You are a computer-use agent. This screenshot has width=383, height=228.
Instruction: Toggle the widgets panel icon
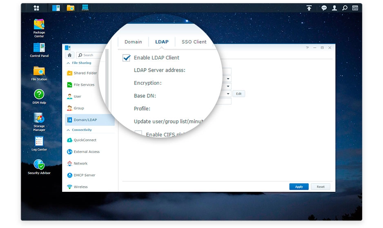pos(355,8)
